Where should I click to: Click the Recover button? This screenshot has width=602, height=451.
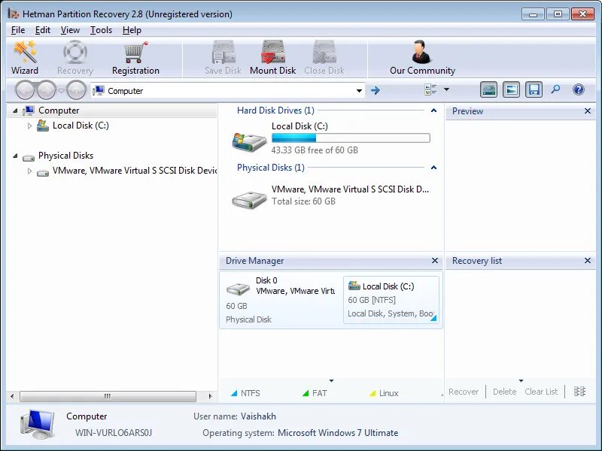click(x=464, y=392)
